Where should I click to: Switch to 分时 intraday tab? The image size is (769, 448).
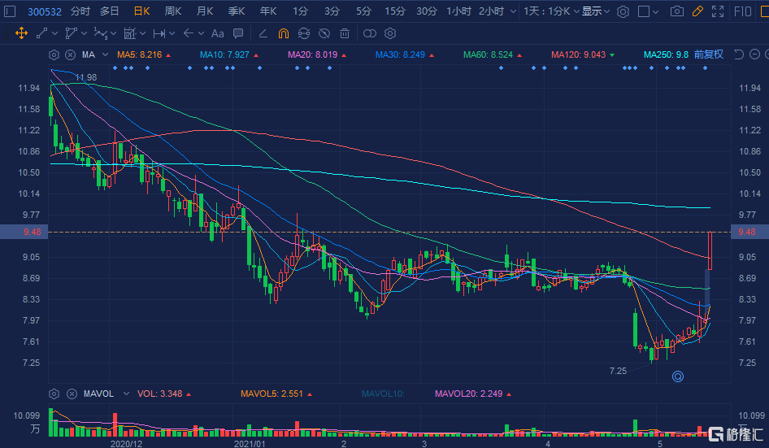(80, 11)
